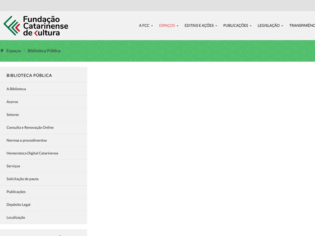The width and height of the screenshot is (315, 236).
Task: Go to Localização sidebar item
Action: coord(44,217)
